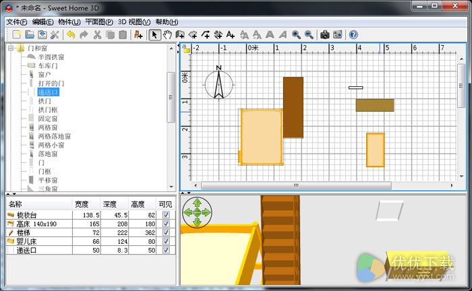The height and width of the screenshot is (291, 472).
Task: Sort furniture by 可见 column
Action: [x=166, y=204]
